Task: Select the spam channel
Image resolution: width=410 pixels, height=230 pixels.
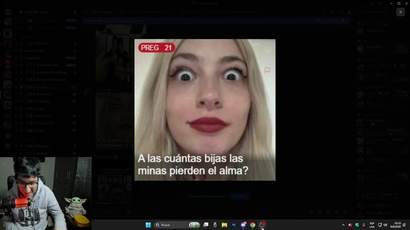Action: (x=46, y=130)
